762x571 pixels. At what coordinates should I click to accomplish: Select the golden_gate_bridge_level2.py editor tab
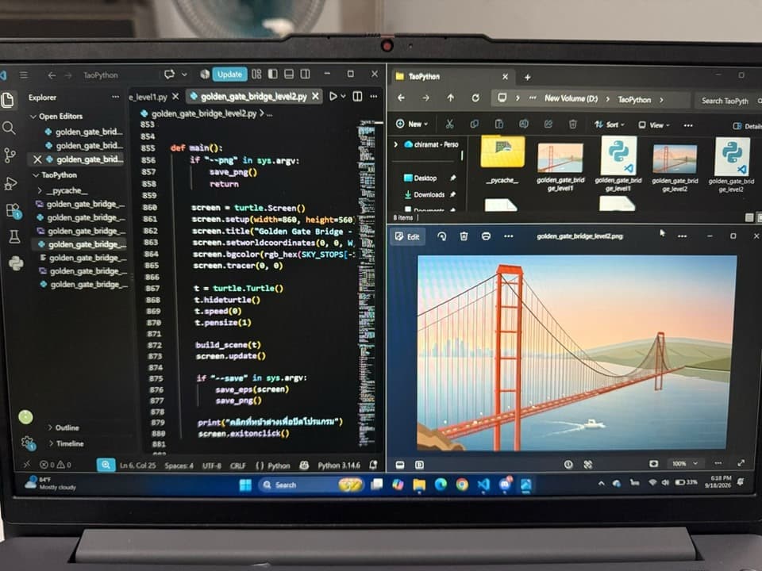point(254,97)
